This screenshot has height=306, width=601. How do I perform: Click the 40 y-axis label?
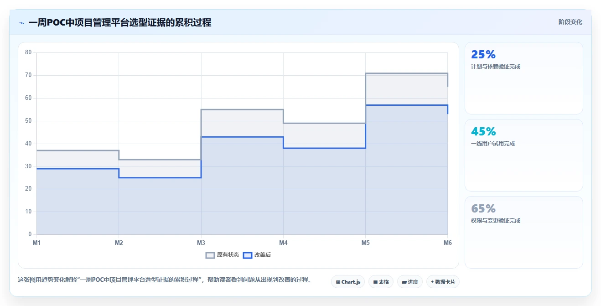[x=28, y=144]
